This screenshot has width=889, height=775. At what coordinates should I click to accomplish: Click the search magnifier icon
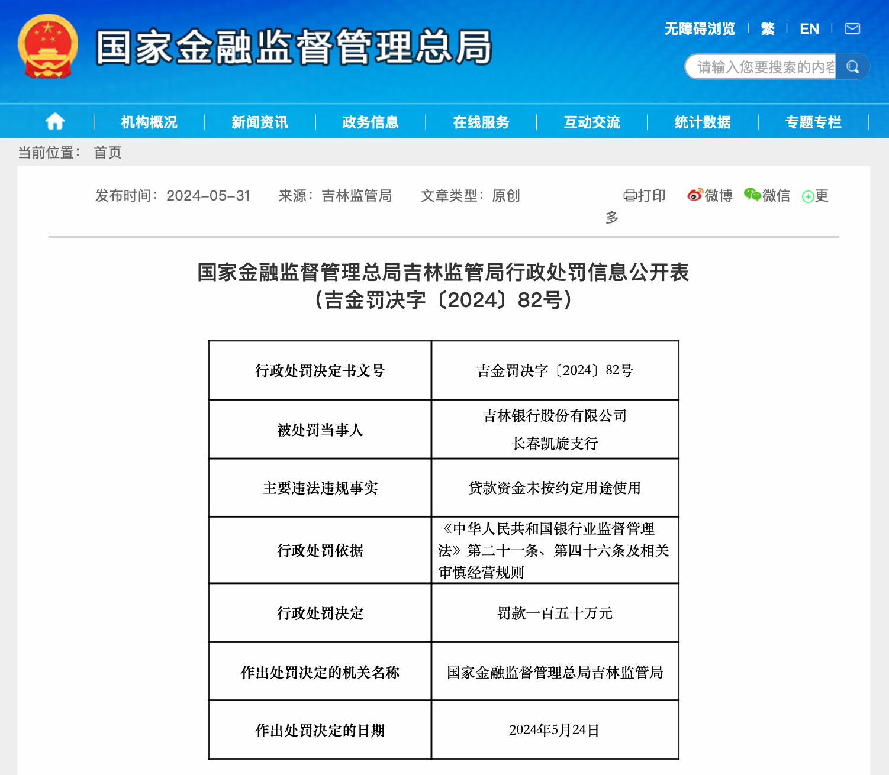pos(852,67)
